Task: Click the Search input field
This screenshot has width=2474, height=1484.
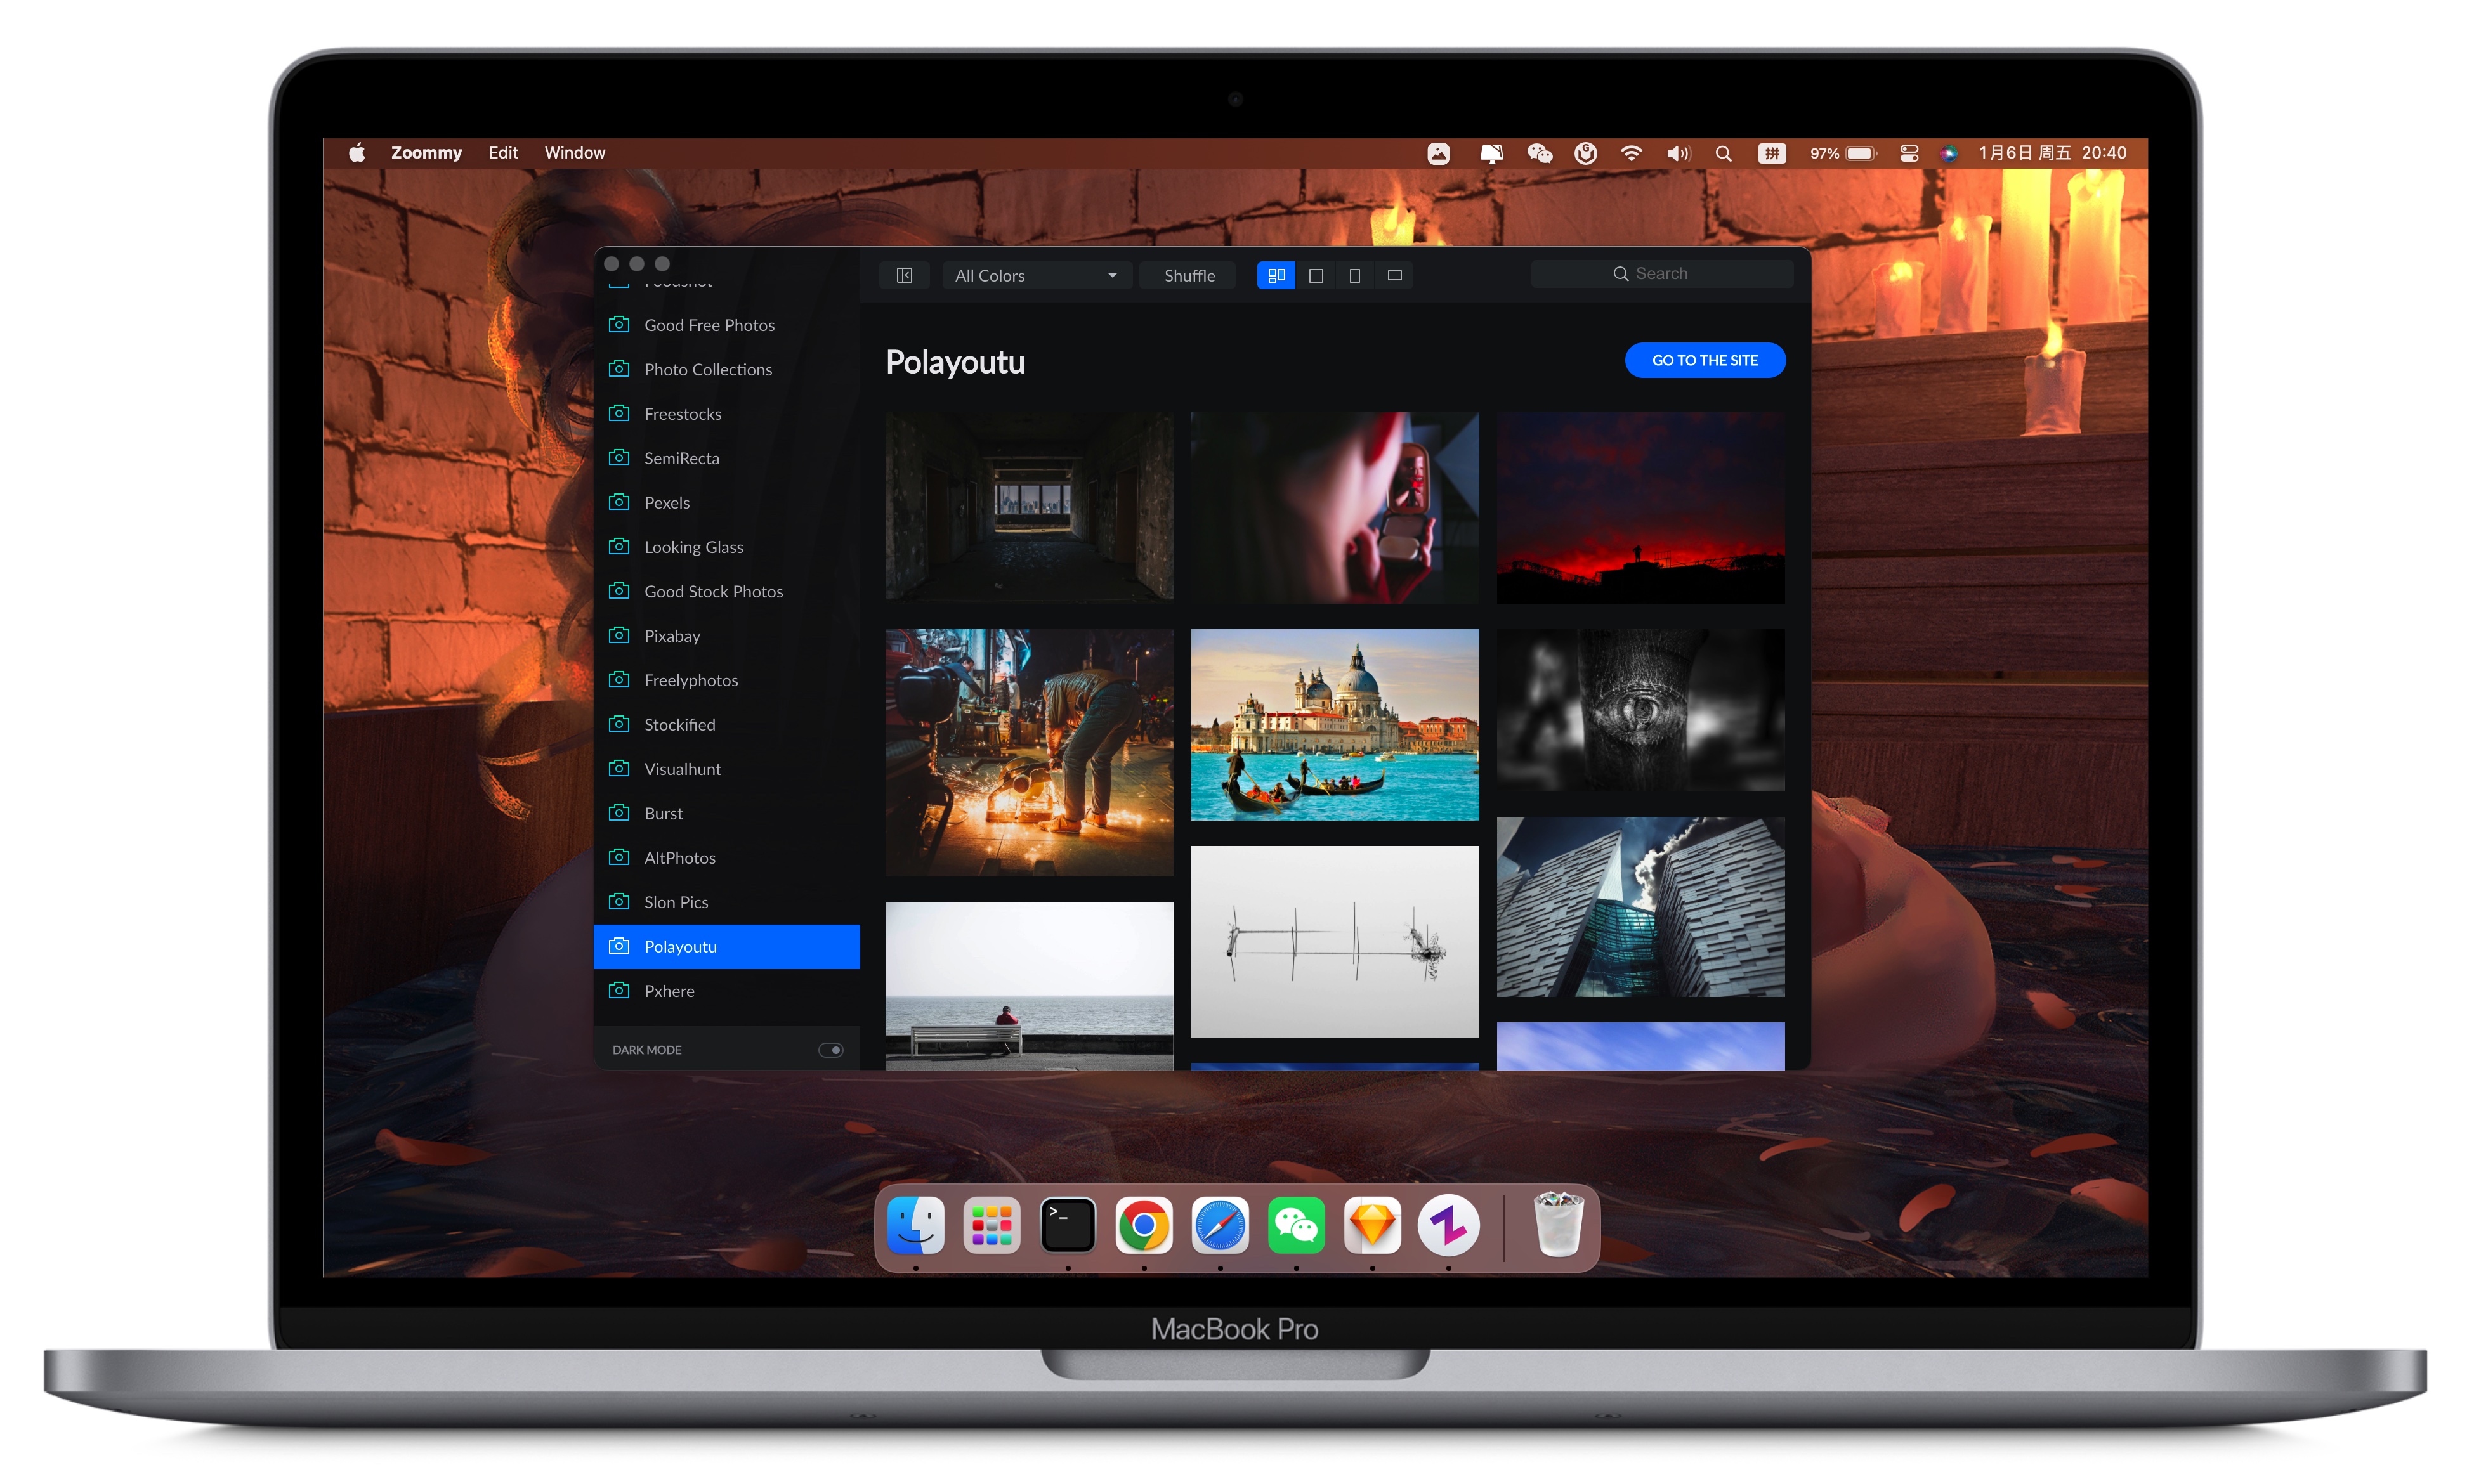Action: pyautogui.click(x=1687, y=274)
